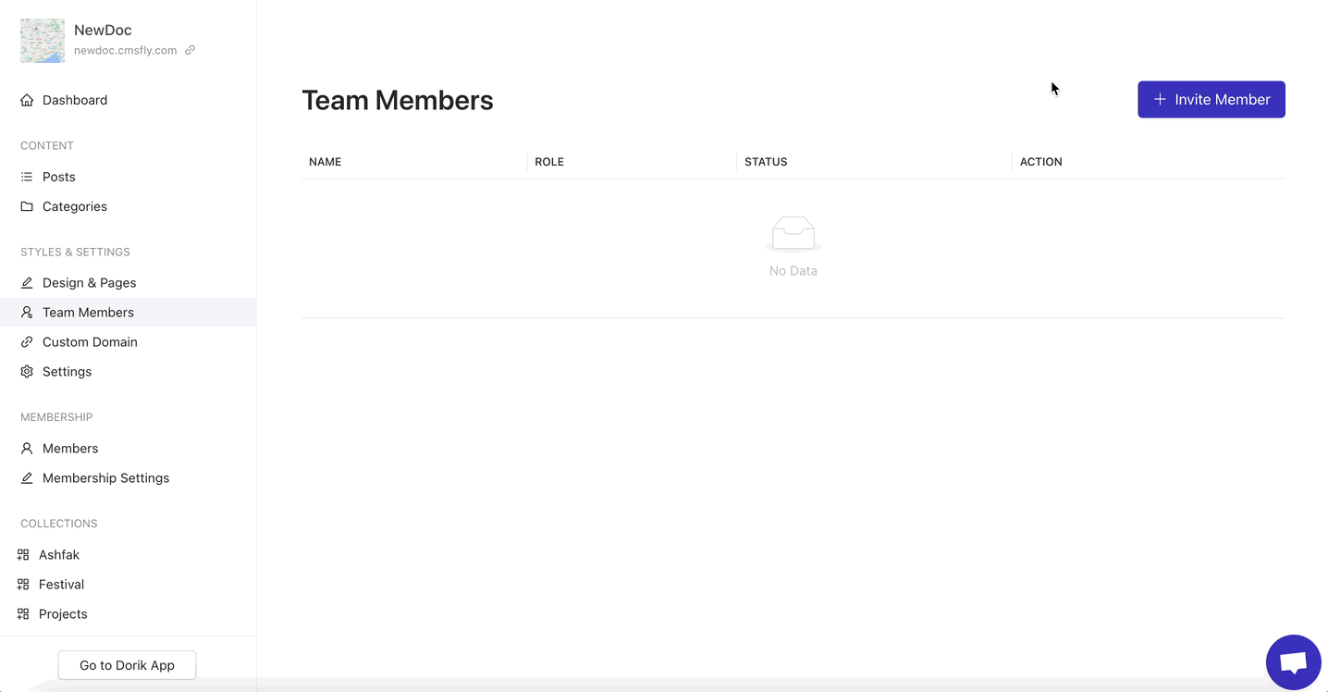Click the Members person icon
This screenshot has height=692, width=1328.
pyautogui.click(x=27, y=448)
